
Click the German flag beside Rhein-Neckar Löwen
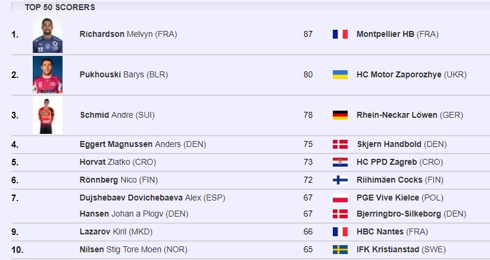[x=339, y=115]
